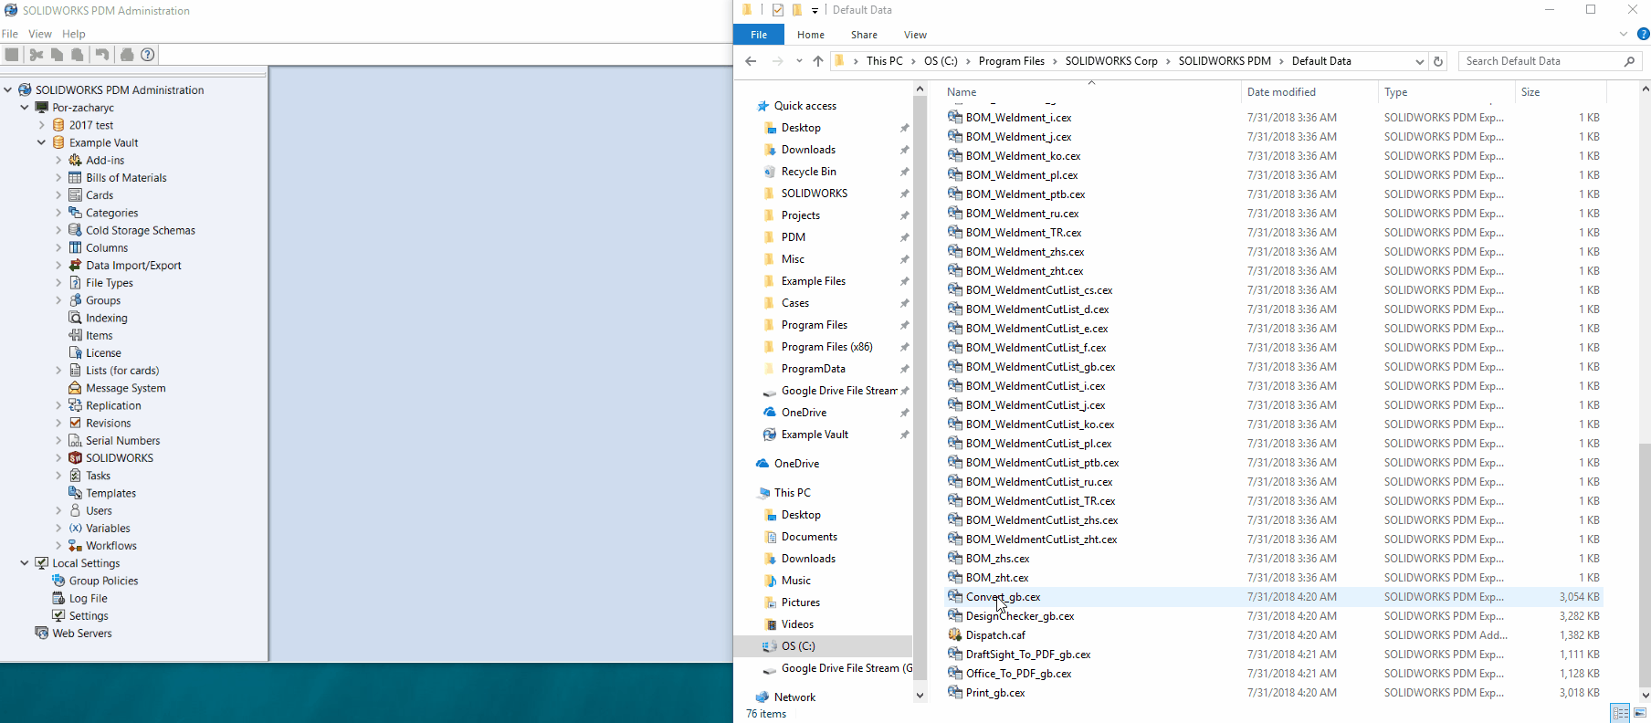Viewport: 1651px width, 723px height.
Task: Switch to the Share ribbon tab
Action: click(x=864, y=35)
